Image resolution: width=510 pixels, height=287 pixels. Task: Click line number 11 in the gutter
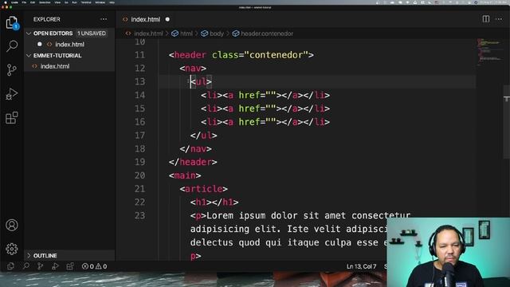(x=140, y=55)
